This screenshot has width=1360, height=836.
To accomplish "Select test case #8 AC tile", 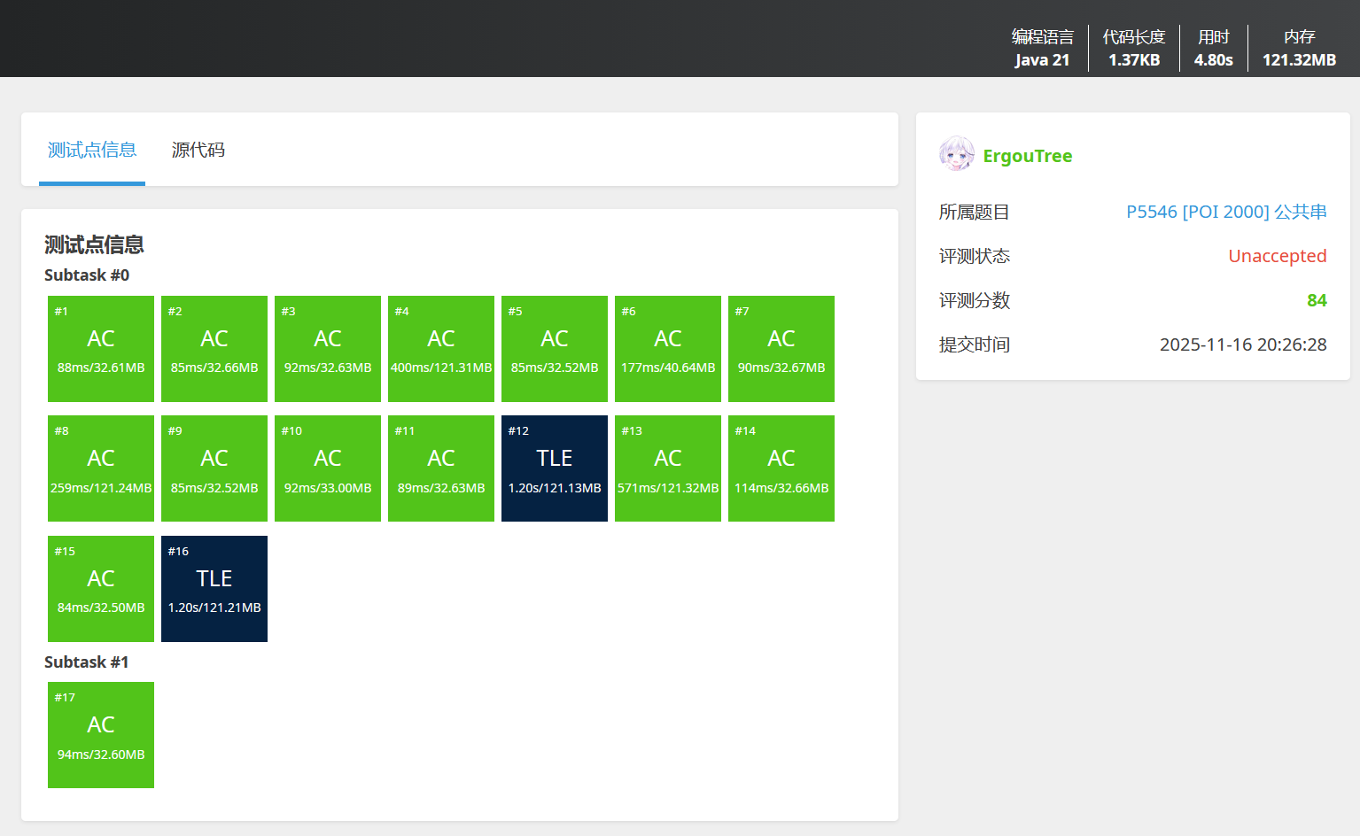I will (101, 468).
